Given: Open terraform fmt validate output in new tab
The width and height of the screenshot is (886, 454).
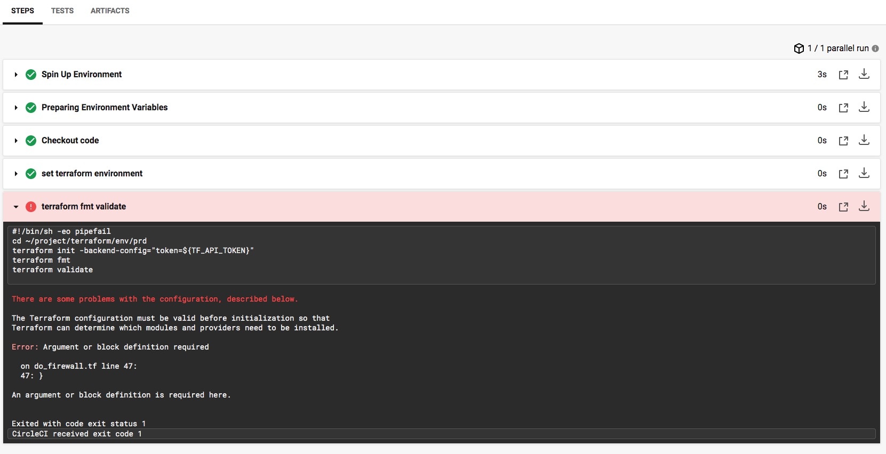Looking at the screenshot, I should [843, 207].
